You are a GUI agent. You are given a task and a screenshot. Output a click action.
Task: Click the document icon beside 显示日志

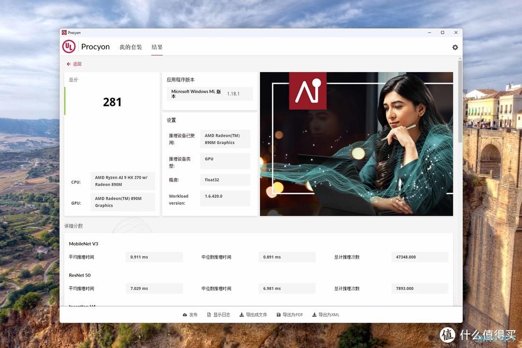(x=209, y=315)
